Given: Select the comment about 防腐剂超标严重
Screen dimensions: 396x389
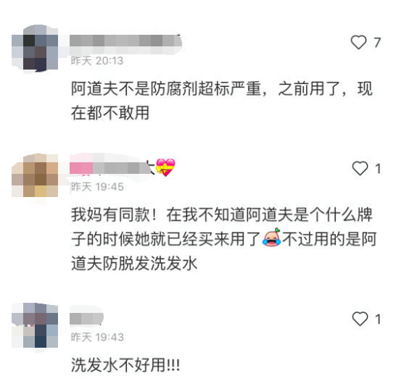Looking at the screenshot, I should (222, 101).
